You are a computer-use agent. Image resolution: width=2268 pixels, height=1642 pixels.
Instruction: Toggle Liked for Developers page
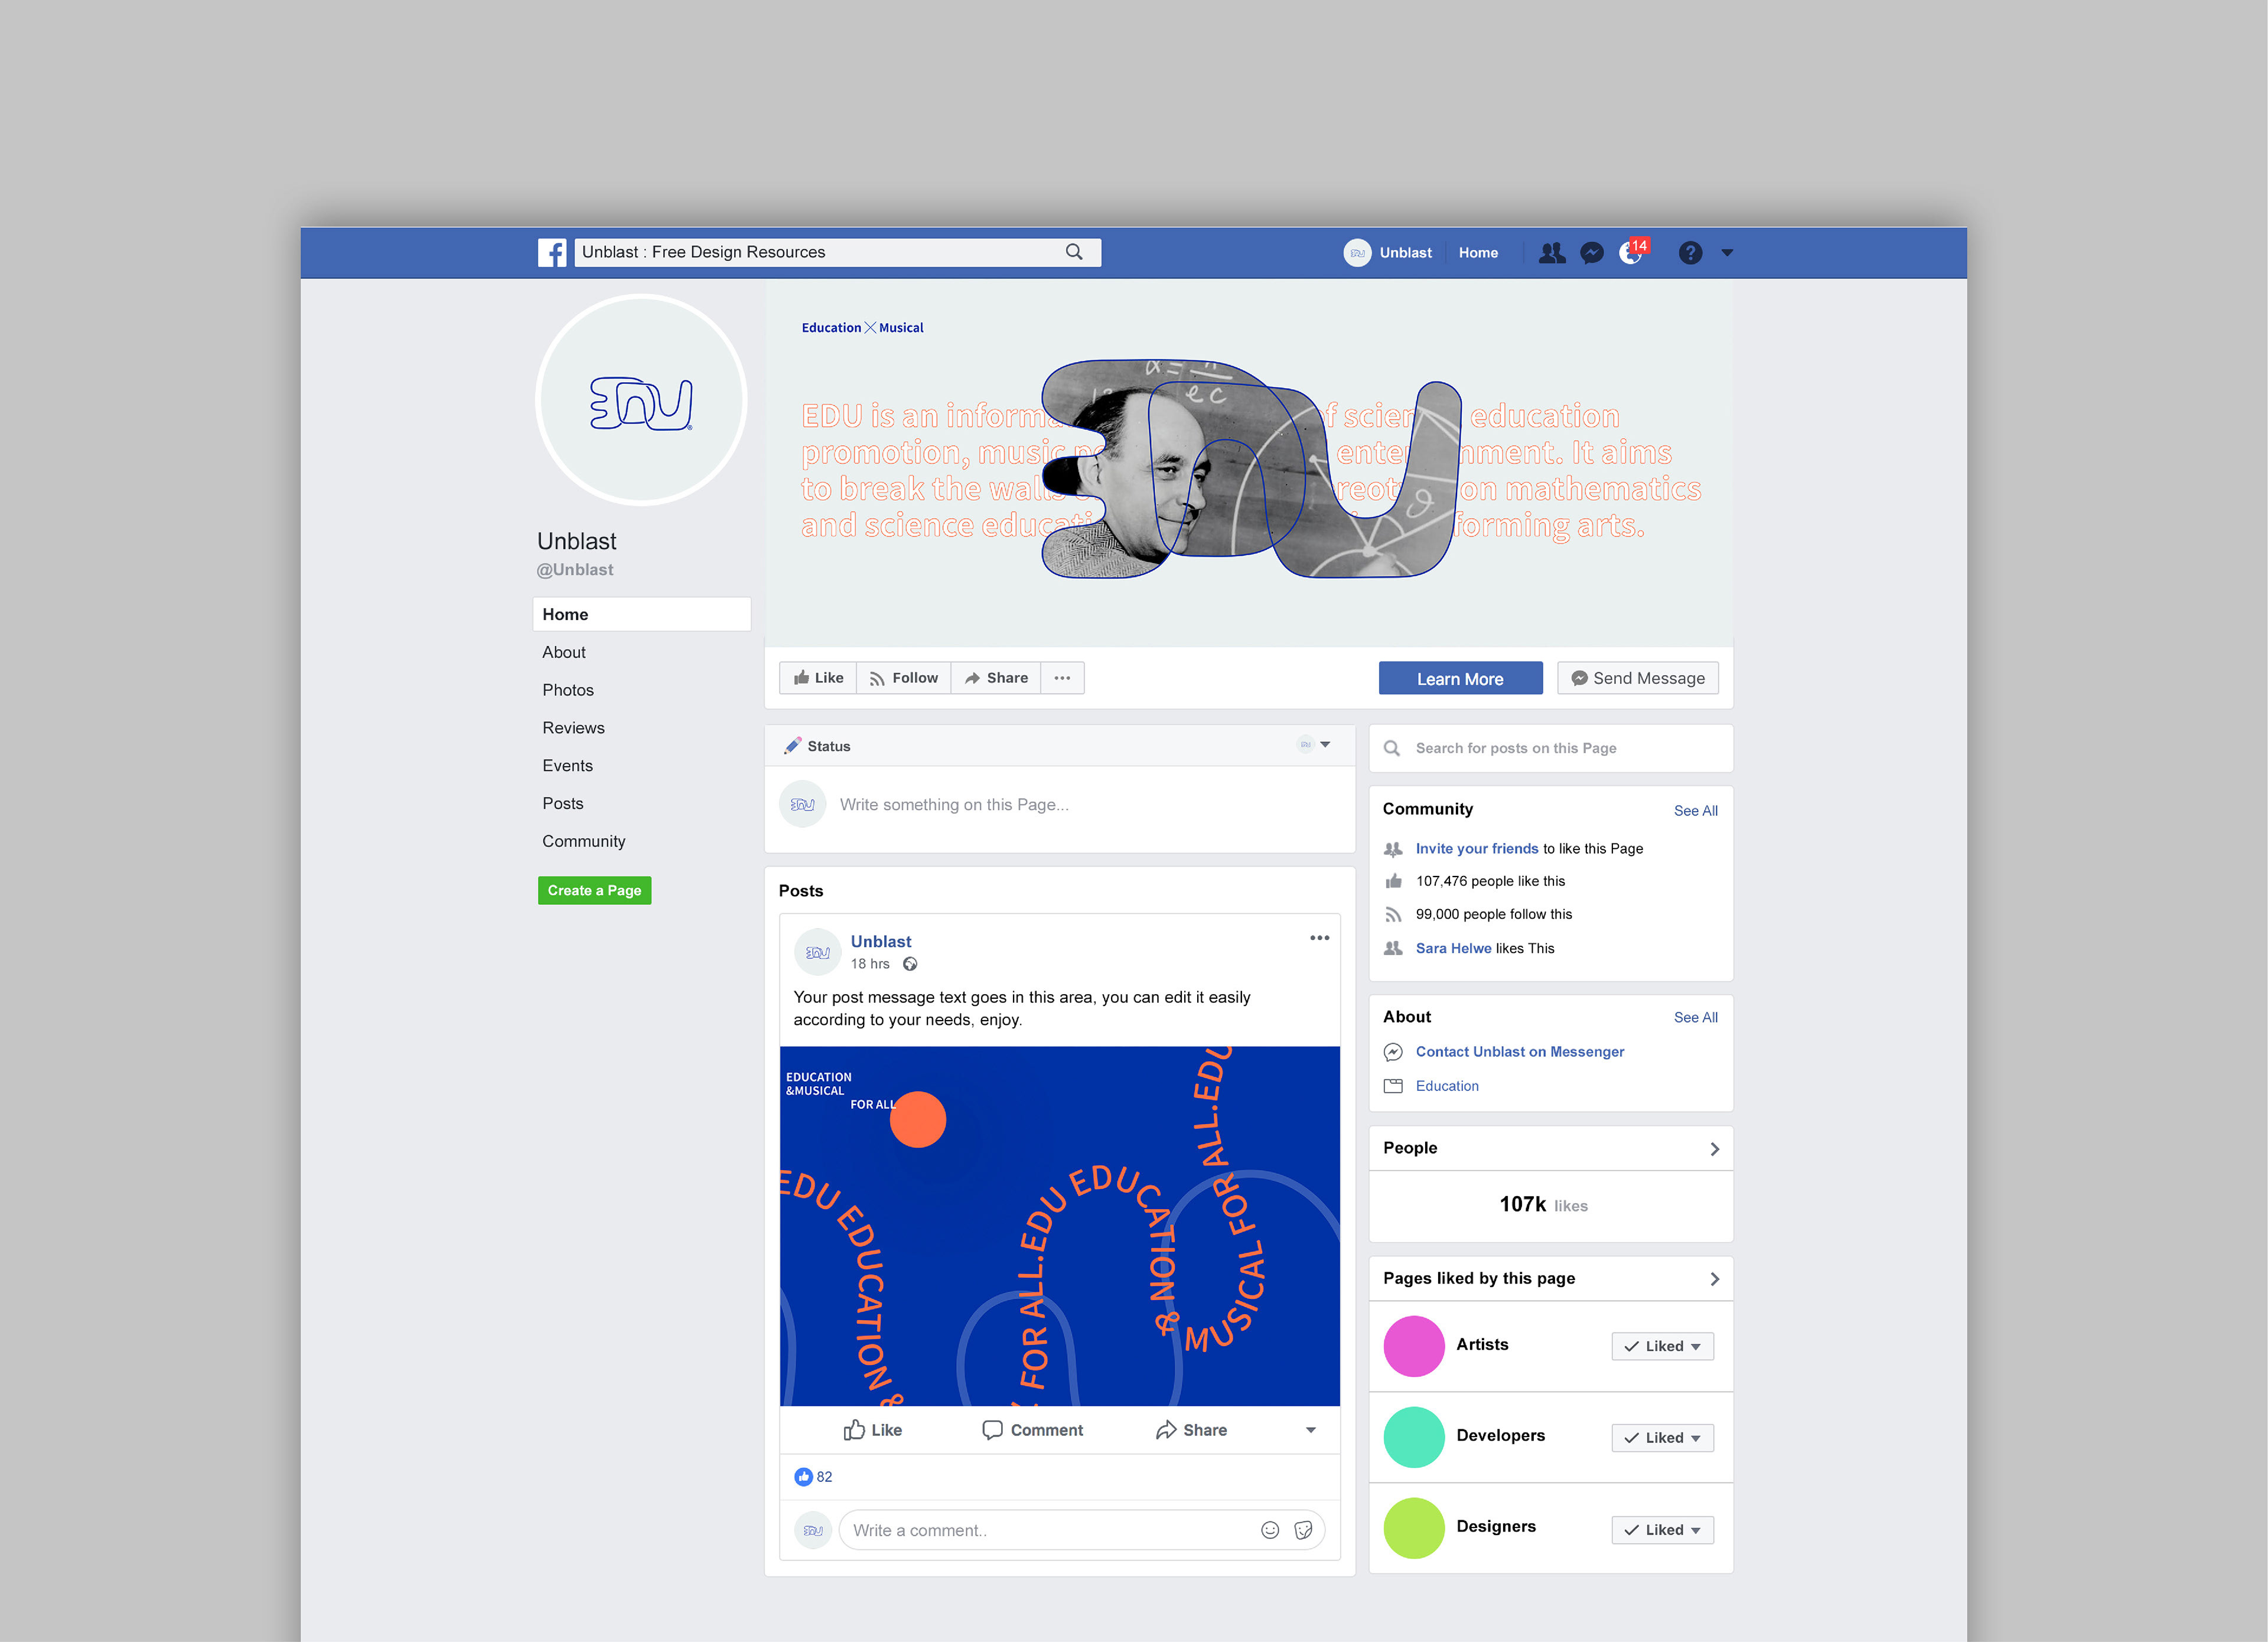point(1662,1438)
